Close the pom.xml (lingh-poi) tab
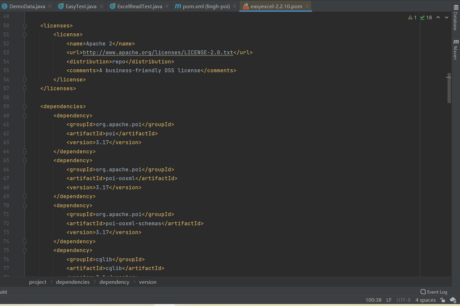The image size is (460, 306). (x=235, y=6)
